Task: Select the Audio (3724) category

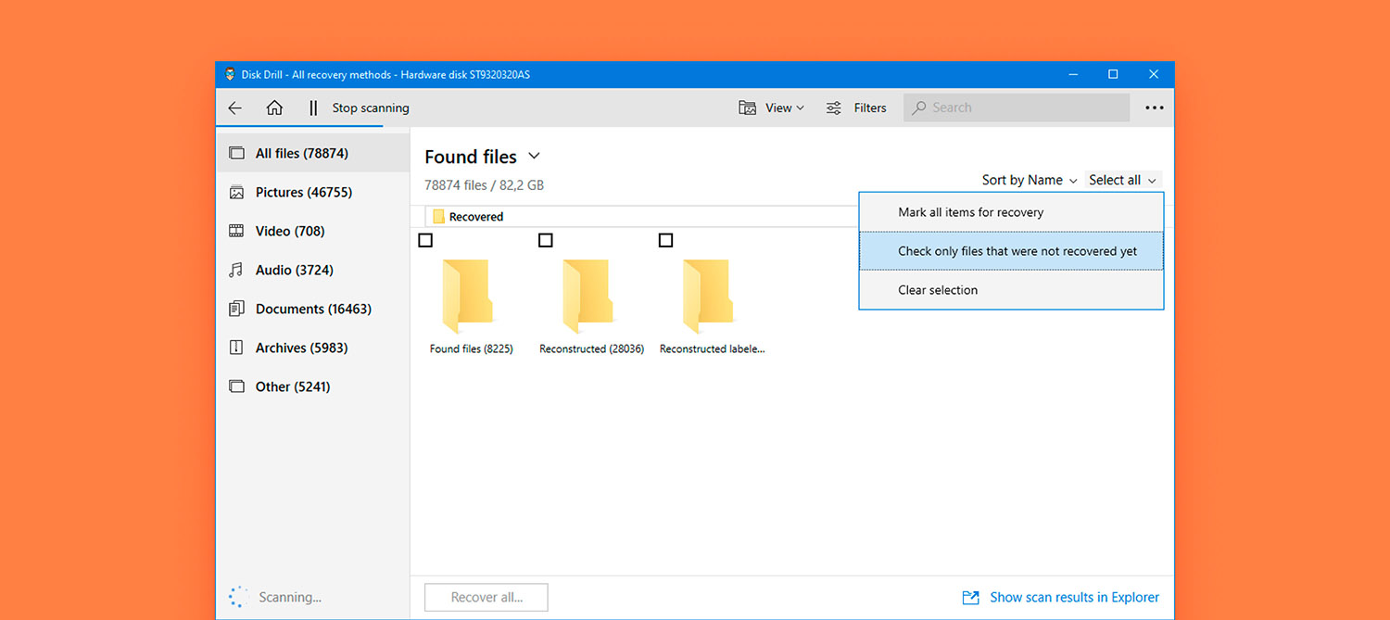Action: pos(312,271)
